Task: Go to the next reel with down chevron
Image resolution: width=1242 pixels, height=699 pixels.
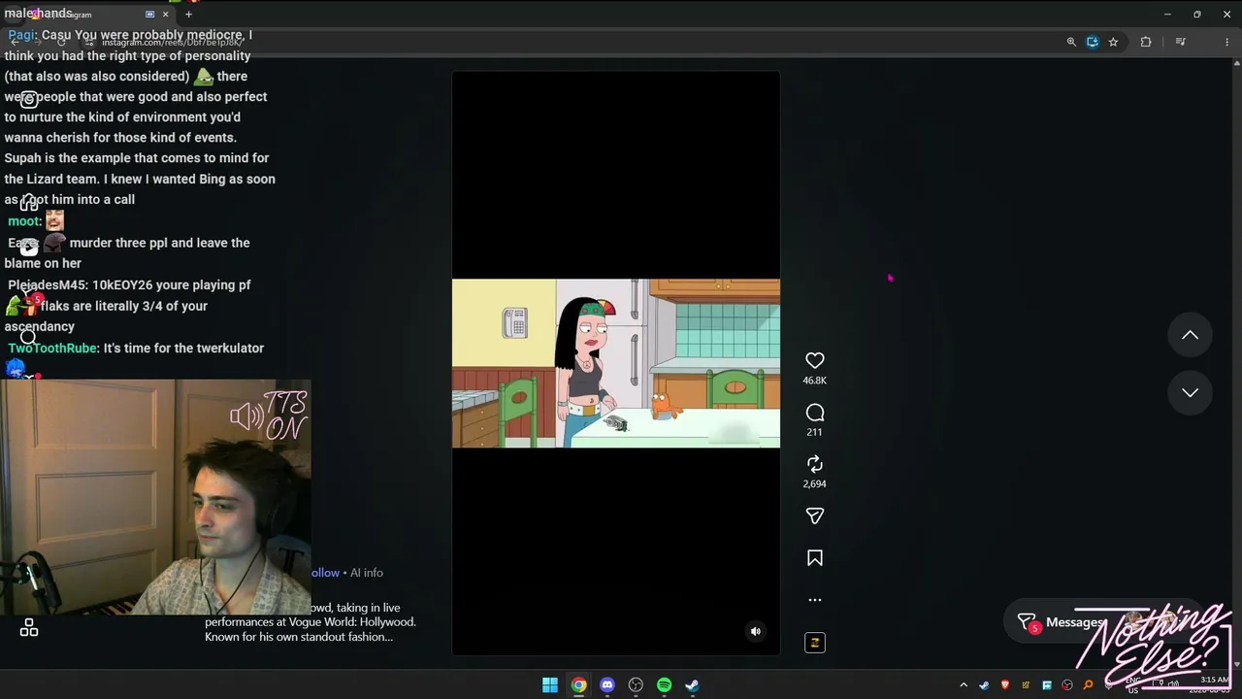Action: click(1190, 392)
